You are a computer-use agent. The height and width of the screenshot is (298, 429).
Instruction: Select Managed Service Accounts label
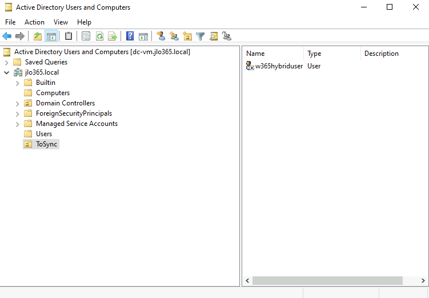(x=77, y=124)
